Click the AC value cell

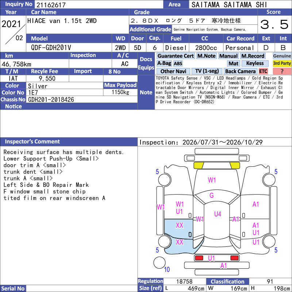124,64
